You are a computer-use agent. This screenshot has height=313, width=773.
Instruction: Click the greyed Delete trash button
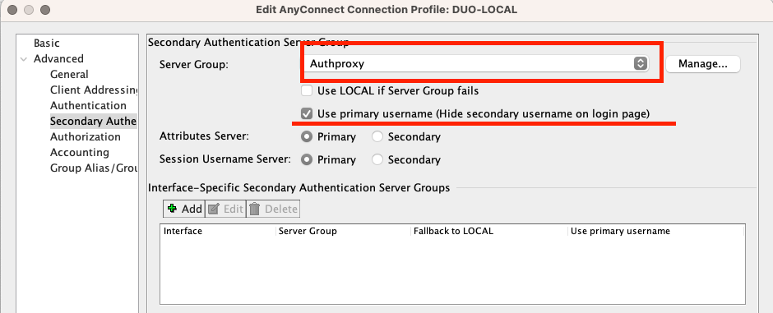point(273,209)
